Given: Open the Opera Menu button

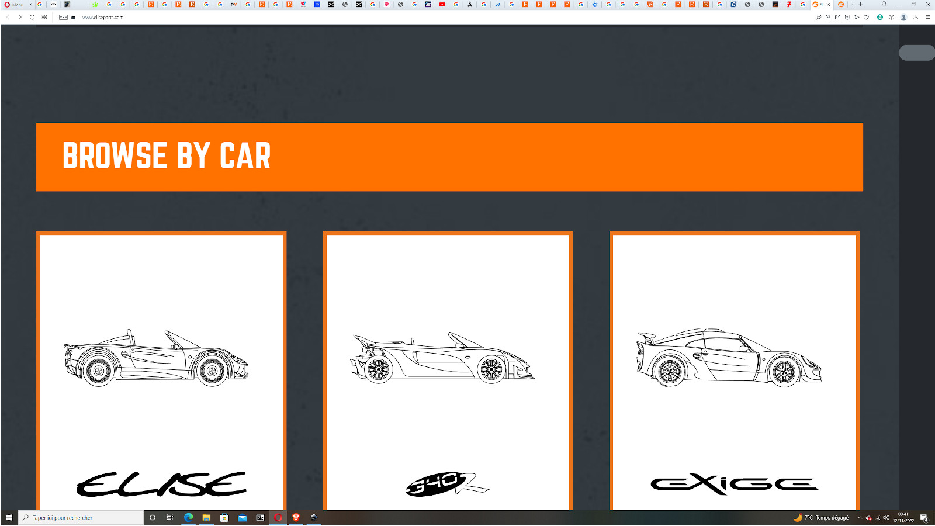Looking at the screenshot, I should click(x=14, y=5).
